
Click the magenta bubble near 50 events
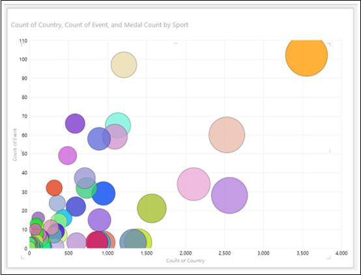(x=68, y=155)
